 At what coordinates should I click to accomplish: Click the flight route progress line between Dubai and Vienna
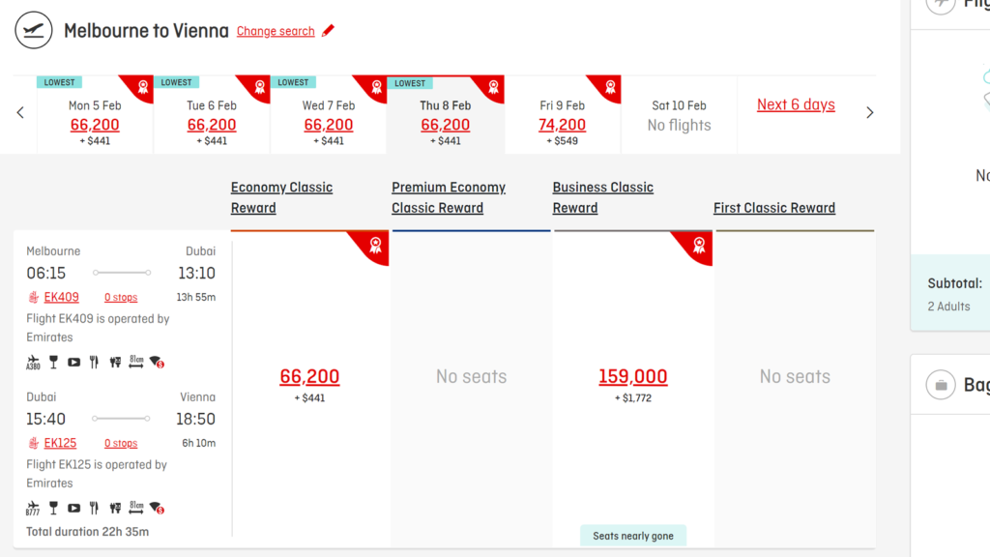pos(122,418)
